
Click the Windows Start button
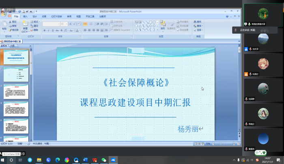(x=3, y=160)
